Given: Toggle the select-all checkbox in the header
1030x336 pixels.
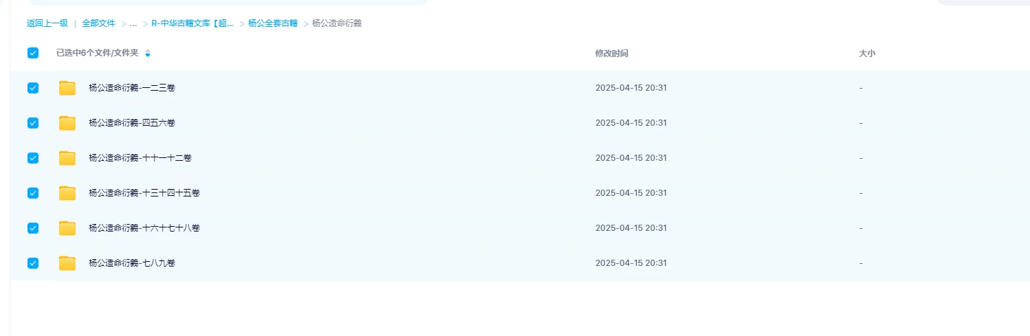Looking at the screenshot, I should (33, 53).
